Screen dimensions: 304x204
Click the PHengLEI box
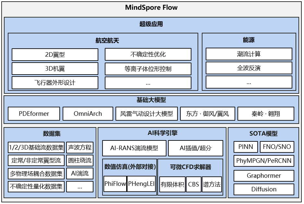click(x=141, y=184)
